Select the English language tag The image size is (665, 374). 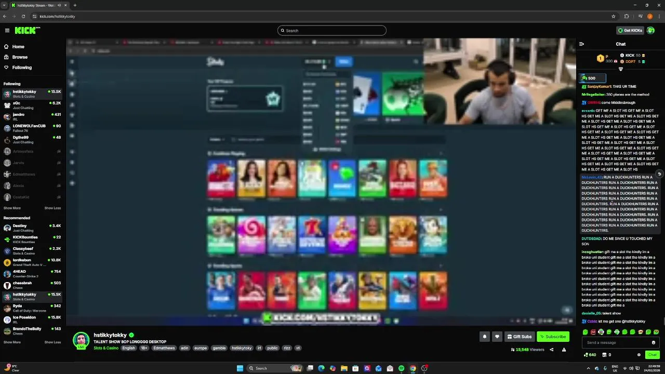click(128, 348)
